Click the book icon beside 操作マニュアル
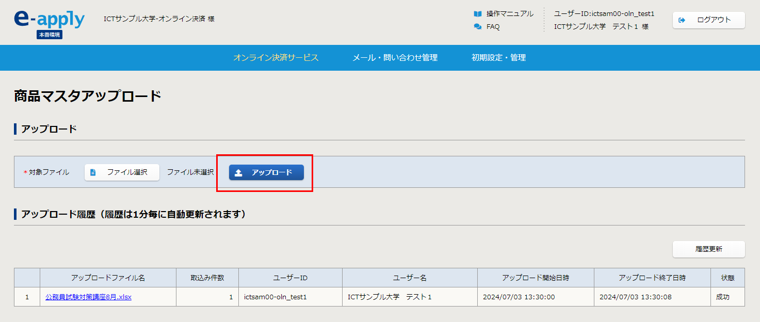Image resolution: width=760 pixels, height=322 pixels. click(477, 14)
